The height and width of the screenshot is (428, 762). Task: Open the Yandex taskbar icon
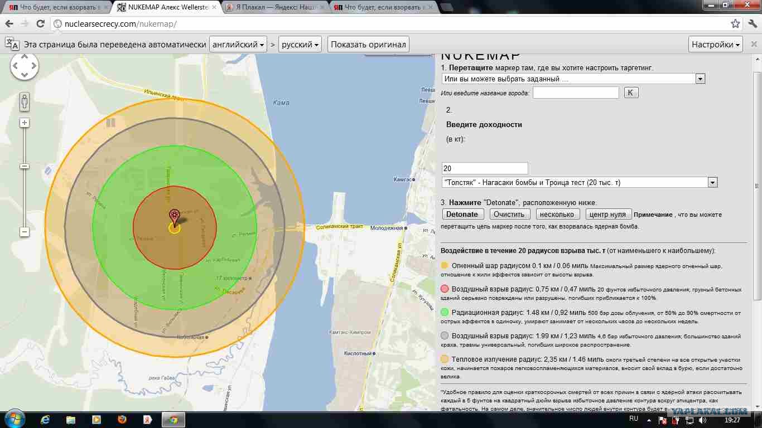tap(148, 420)
